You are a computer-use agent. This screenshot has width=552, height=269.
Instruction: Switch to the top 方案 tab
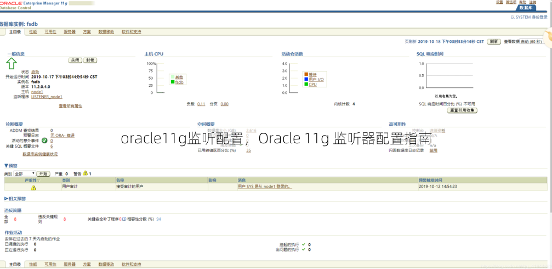coord(87,32)
